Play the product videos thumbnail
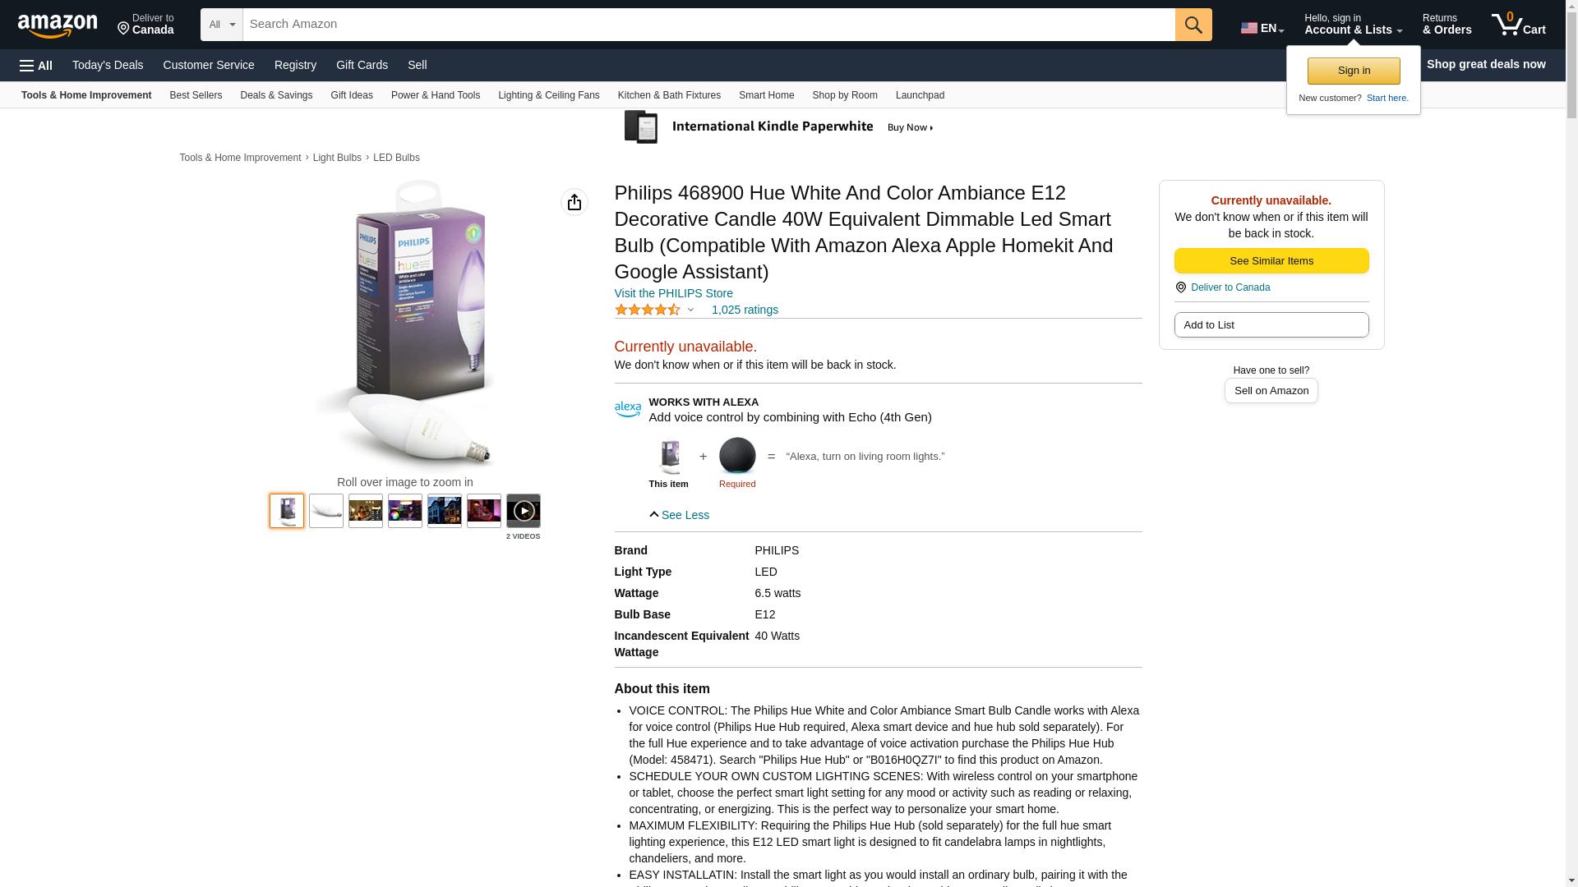Viewport: 1578px width, 887px height. pos(523,511)
